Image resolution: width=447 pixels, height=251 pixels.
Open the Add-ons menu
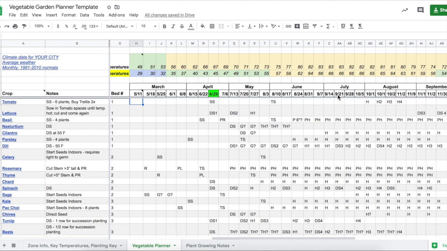(x=117, y=15)
